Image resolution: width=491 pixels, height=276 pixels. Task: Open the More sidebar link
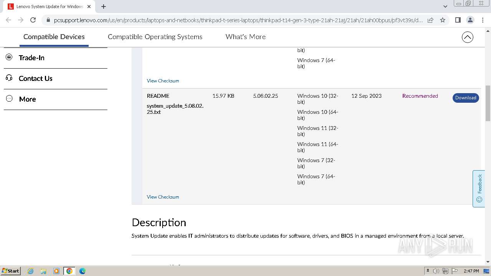click(27, 99)
